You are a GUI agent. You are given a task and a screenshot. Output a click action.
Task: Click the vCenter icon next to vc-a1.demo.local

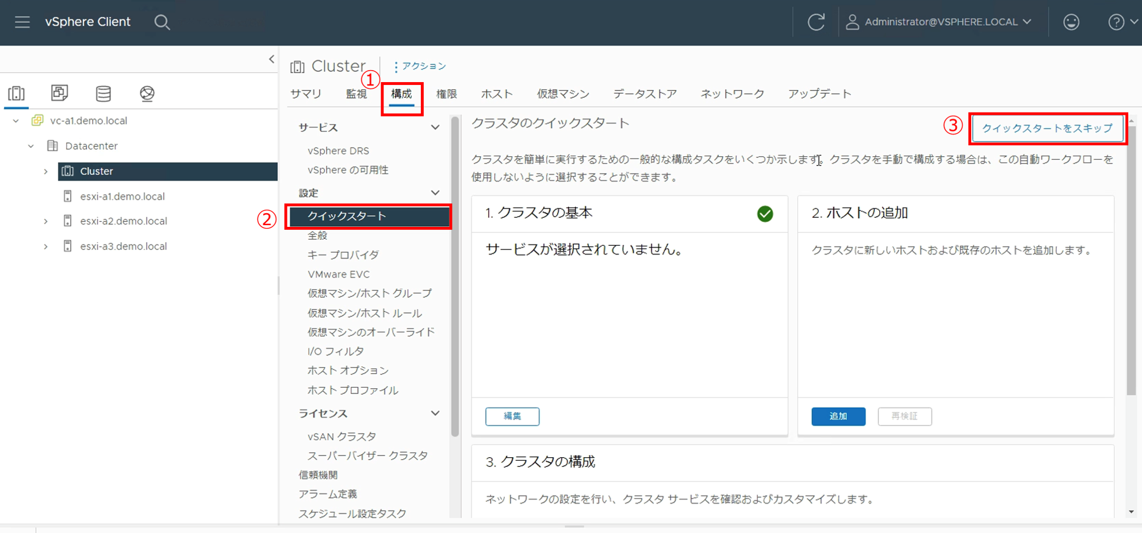tap(37, 121)
